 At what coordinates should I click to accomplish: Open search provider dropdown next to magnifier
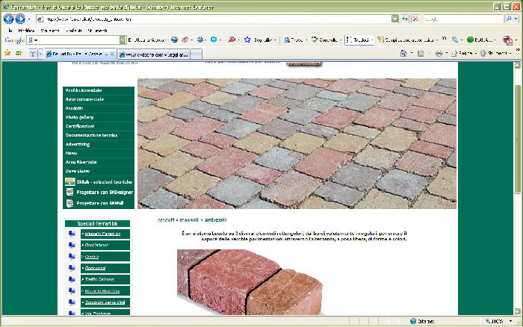tap(516, 19)
